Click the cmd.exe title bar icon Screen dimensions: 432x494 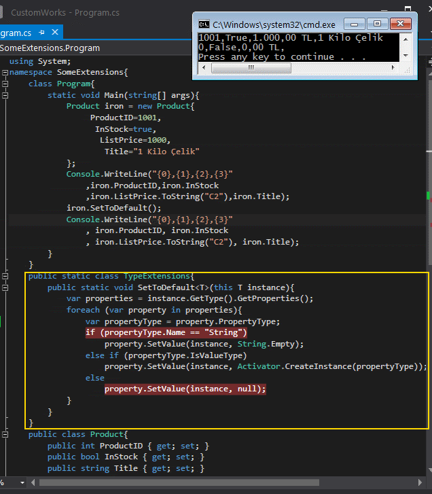click(202, 23)
